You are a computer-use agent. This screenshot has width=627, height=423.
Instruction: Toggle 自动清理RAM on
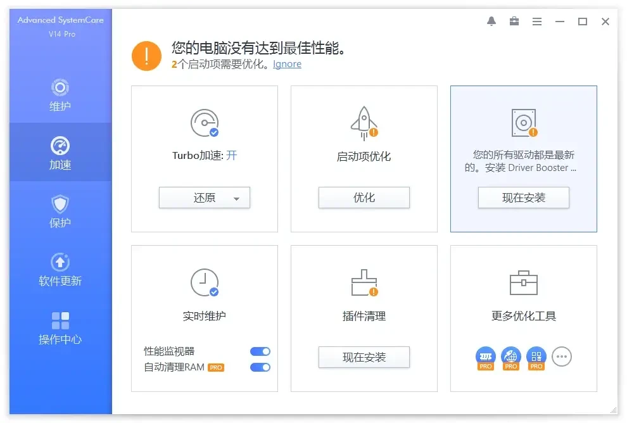(260, 367)
